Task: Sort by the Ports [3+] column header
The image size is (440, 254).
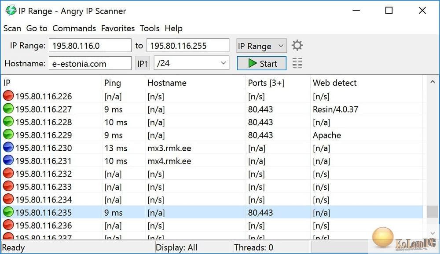Action: pos(278,83)
